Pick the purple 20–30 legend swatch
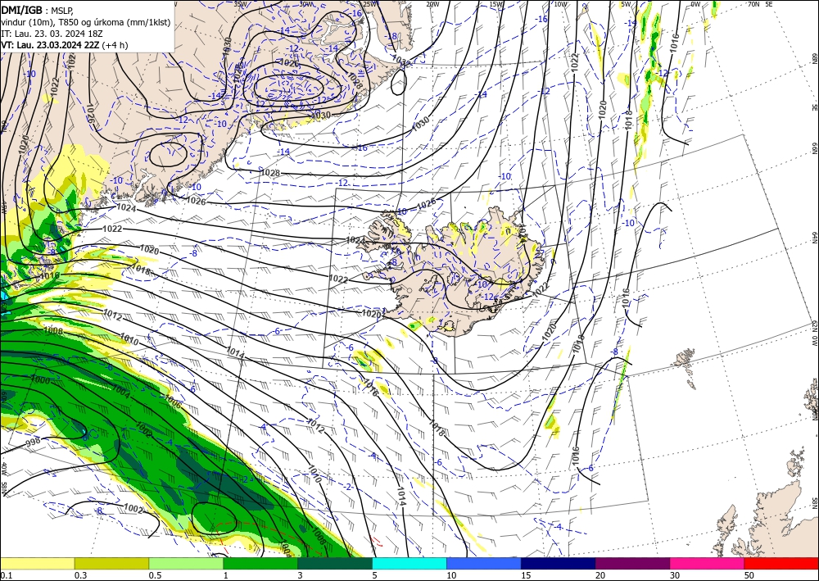The height and width of the screenshot is (581, 819). click(x=632, y=563)
